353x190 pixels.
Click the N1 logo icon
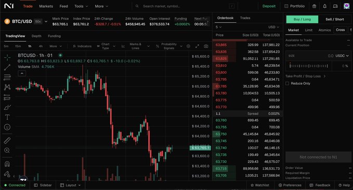9,6
